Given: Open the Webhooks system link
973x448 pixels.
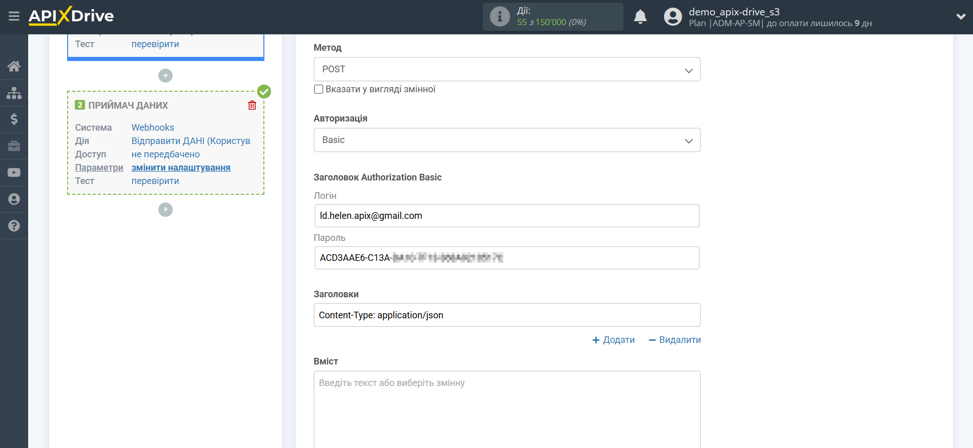Looking at the screenshot, I should click(x=153, y=128).
